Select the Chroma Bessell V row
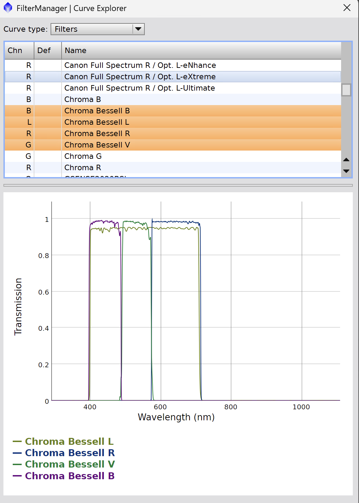 point(173,145)
